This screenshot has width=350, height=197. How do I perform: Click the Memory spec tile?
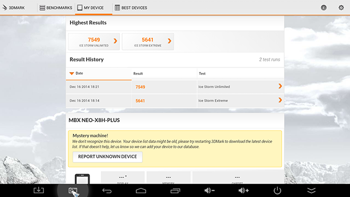169,178
